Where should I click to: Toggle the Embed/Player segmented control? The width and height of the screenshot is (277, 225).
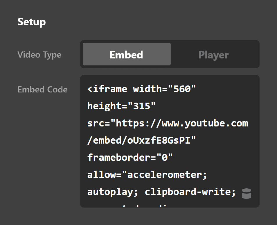(x=214, y=54)
